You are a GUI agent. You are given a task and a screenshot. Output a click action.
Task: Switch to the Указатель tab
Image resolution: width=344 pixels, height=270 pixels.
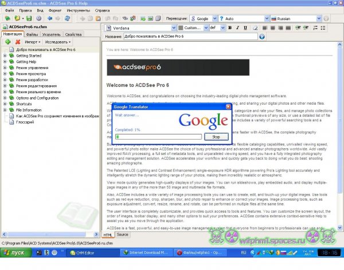click(x=52, y=34)
